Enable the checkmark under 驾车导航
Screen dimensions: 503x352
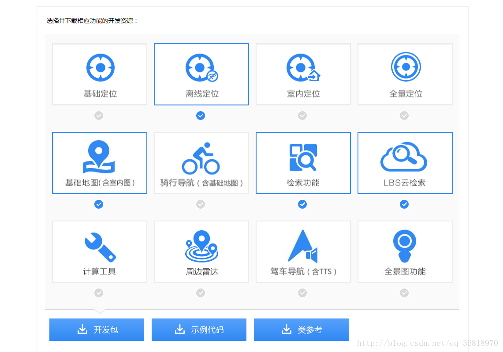[x=302, y=292]
